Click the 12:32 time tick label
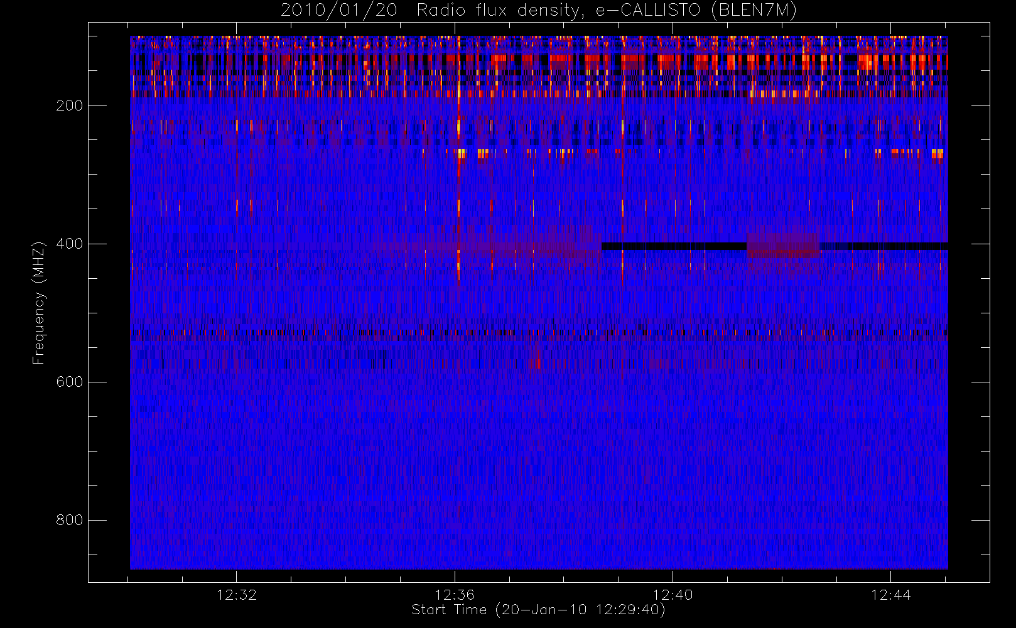 (237, 595)
